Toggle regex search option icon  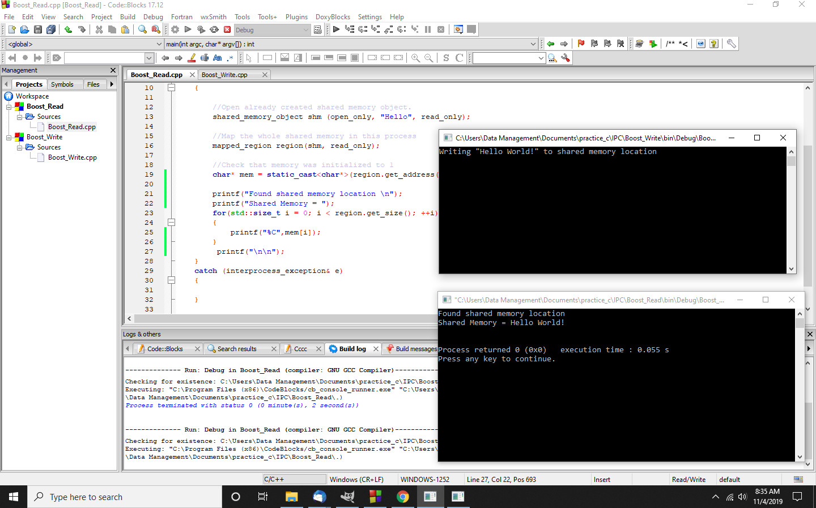[x=230, y=58]
